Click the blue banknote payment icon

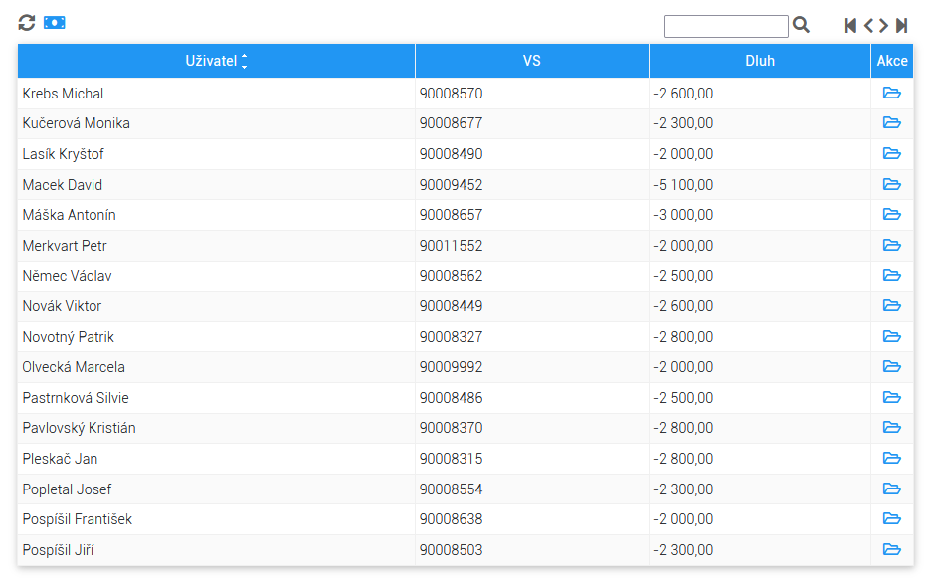tap(54, 23)
